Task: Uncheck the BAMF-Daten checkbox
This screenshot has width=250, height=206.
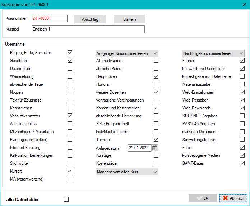Action: point(242,163)
